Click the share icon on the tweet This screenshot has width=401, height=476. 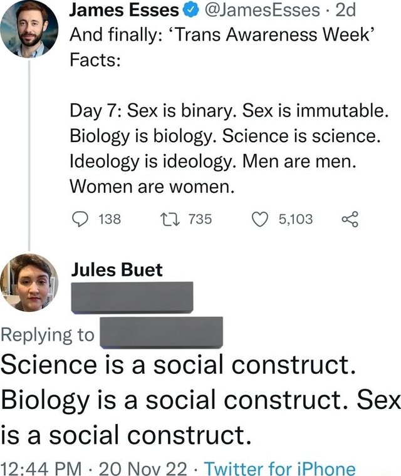(x=350, y=218)
